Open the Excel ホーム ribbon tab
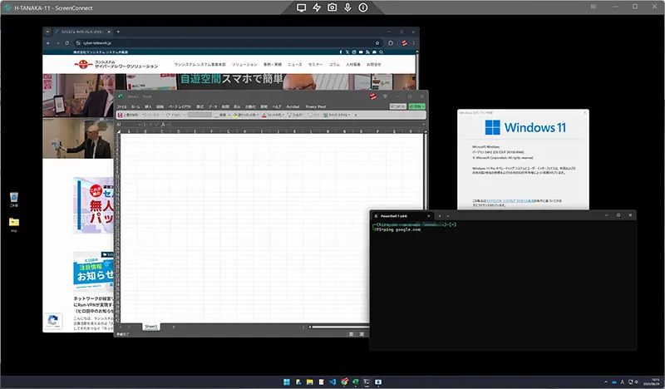The height and width of the screenshot is (389, 665). [x=135, y=106]
